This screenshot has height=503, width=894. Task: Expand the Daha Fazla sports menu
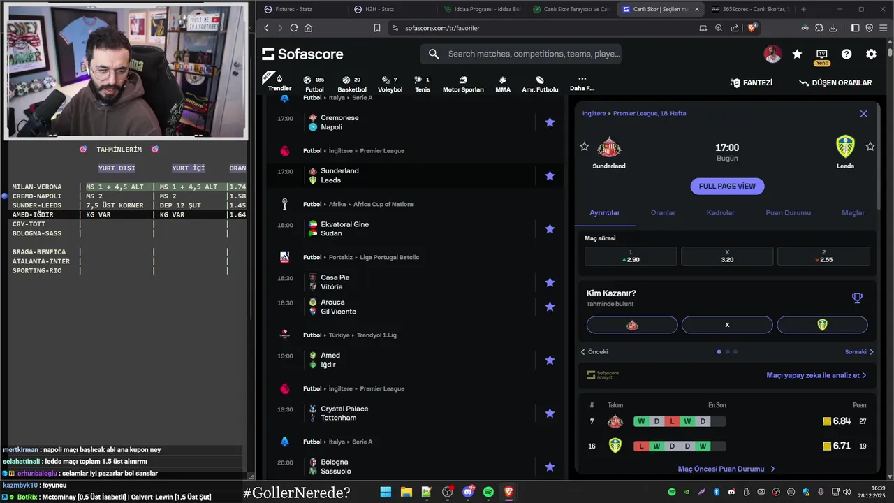tap(582, 84)
